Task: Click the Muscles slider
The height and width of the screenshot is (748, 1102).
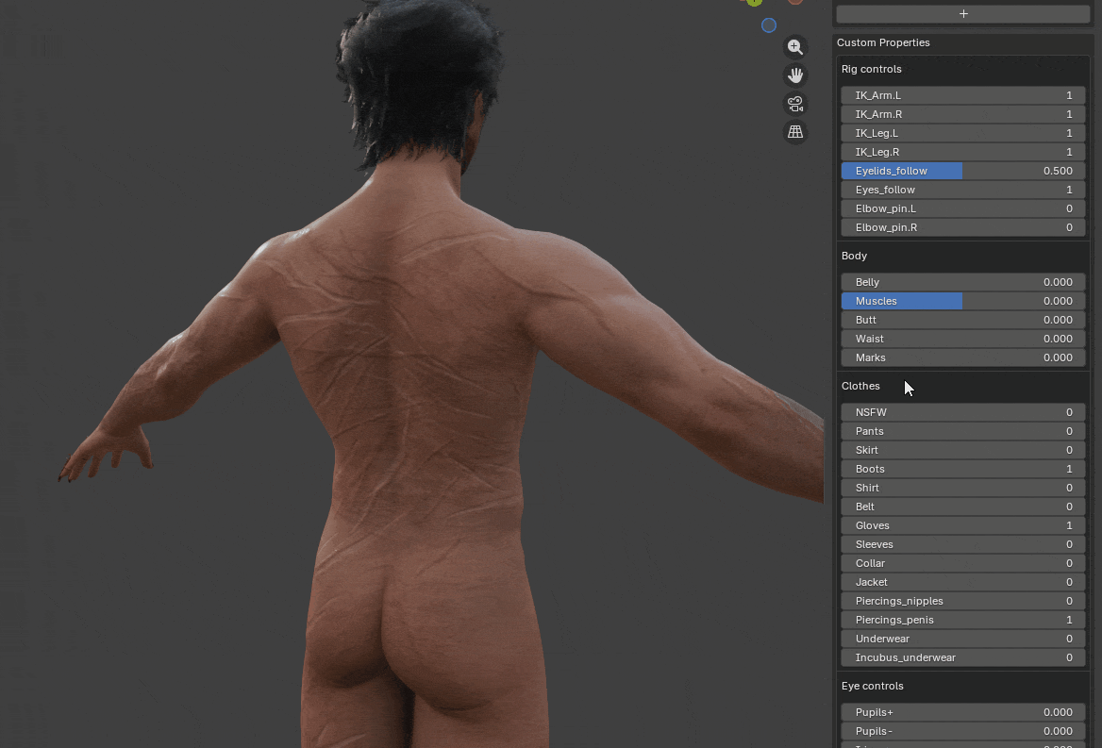Action: point(963,301)
